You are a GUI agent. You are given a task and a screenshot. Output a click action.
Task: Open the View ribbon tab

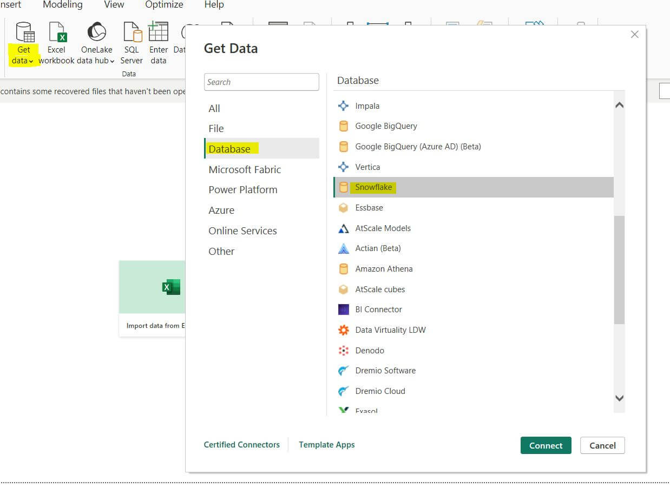114,5
